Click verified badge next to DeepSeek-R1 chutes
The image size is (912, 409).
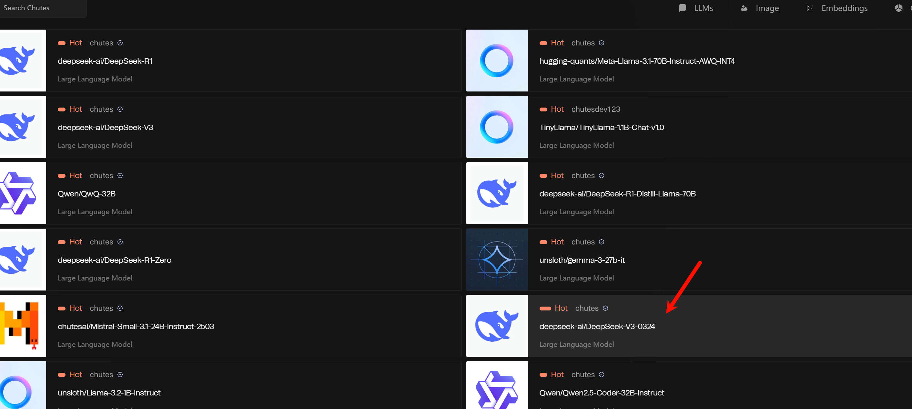(120, 43)
